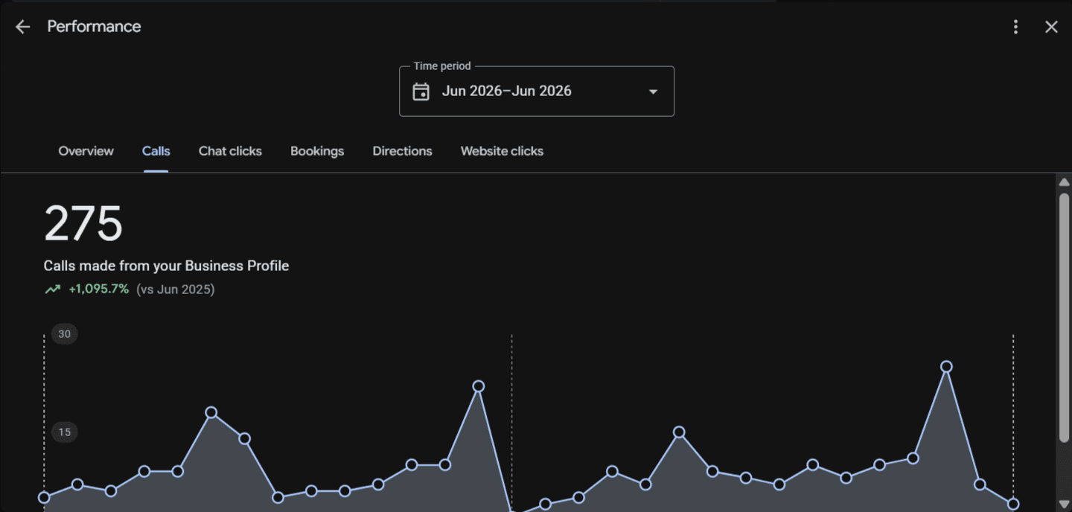Image resolution: width=1072 pixels, height=512 pixels.
Task: Click "Calls made from your Business Profile" text
Action: [x=166, y=266]
